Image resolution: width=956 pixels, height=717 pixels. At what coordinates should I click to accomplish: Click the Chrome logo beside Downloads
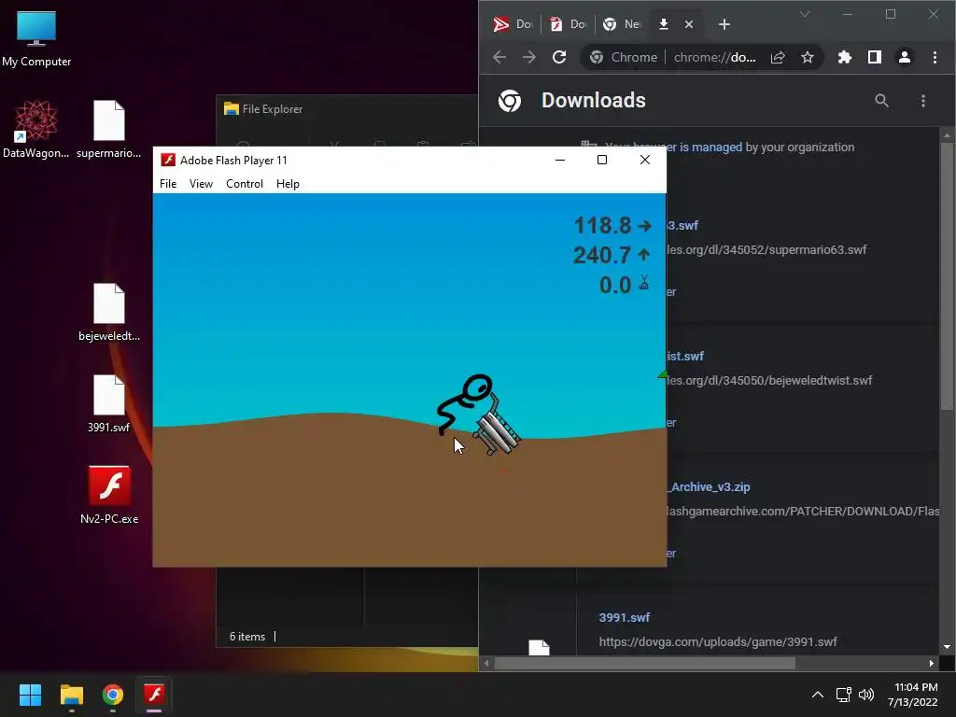[510, 101]
